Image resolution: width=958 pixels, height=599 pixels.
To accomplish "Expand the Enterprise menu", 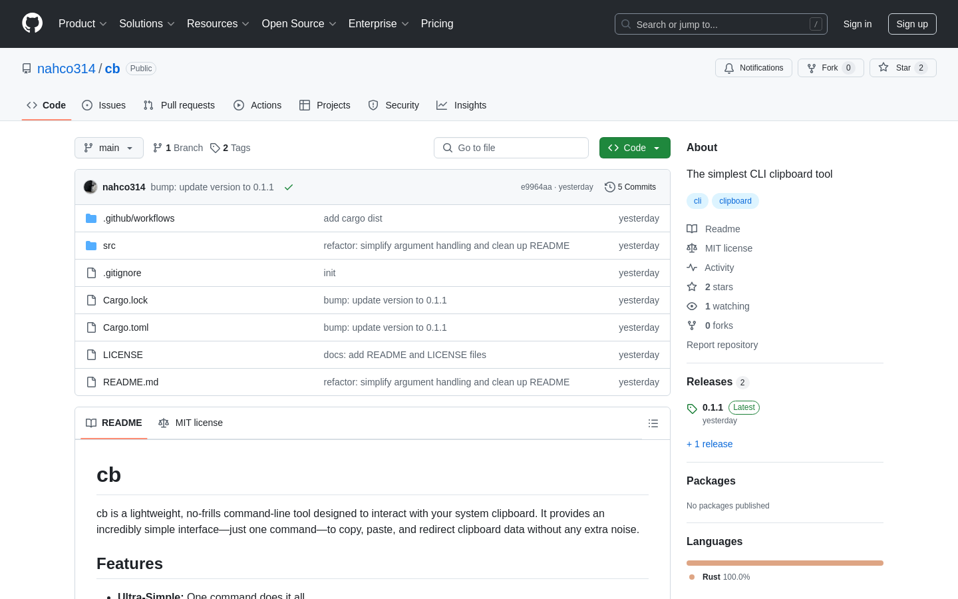I will tap(379, 24).
